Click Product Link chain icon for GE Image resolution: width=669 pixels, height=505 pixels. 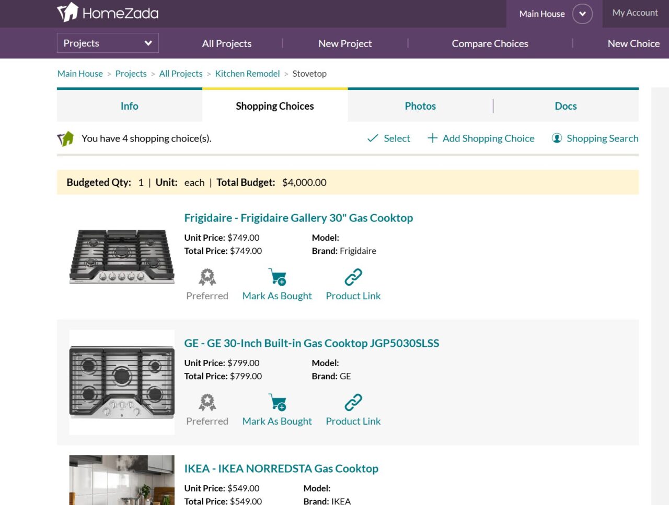pos(353,402)
